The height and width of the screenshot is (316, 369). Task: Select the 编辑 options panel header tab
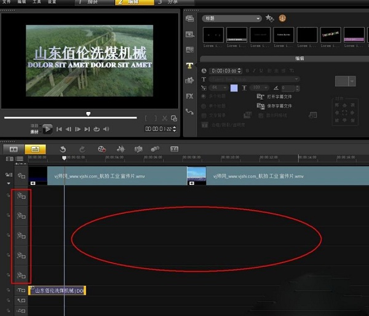pyautogui.click(x=300, y=58)
